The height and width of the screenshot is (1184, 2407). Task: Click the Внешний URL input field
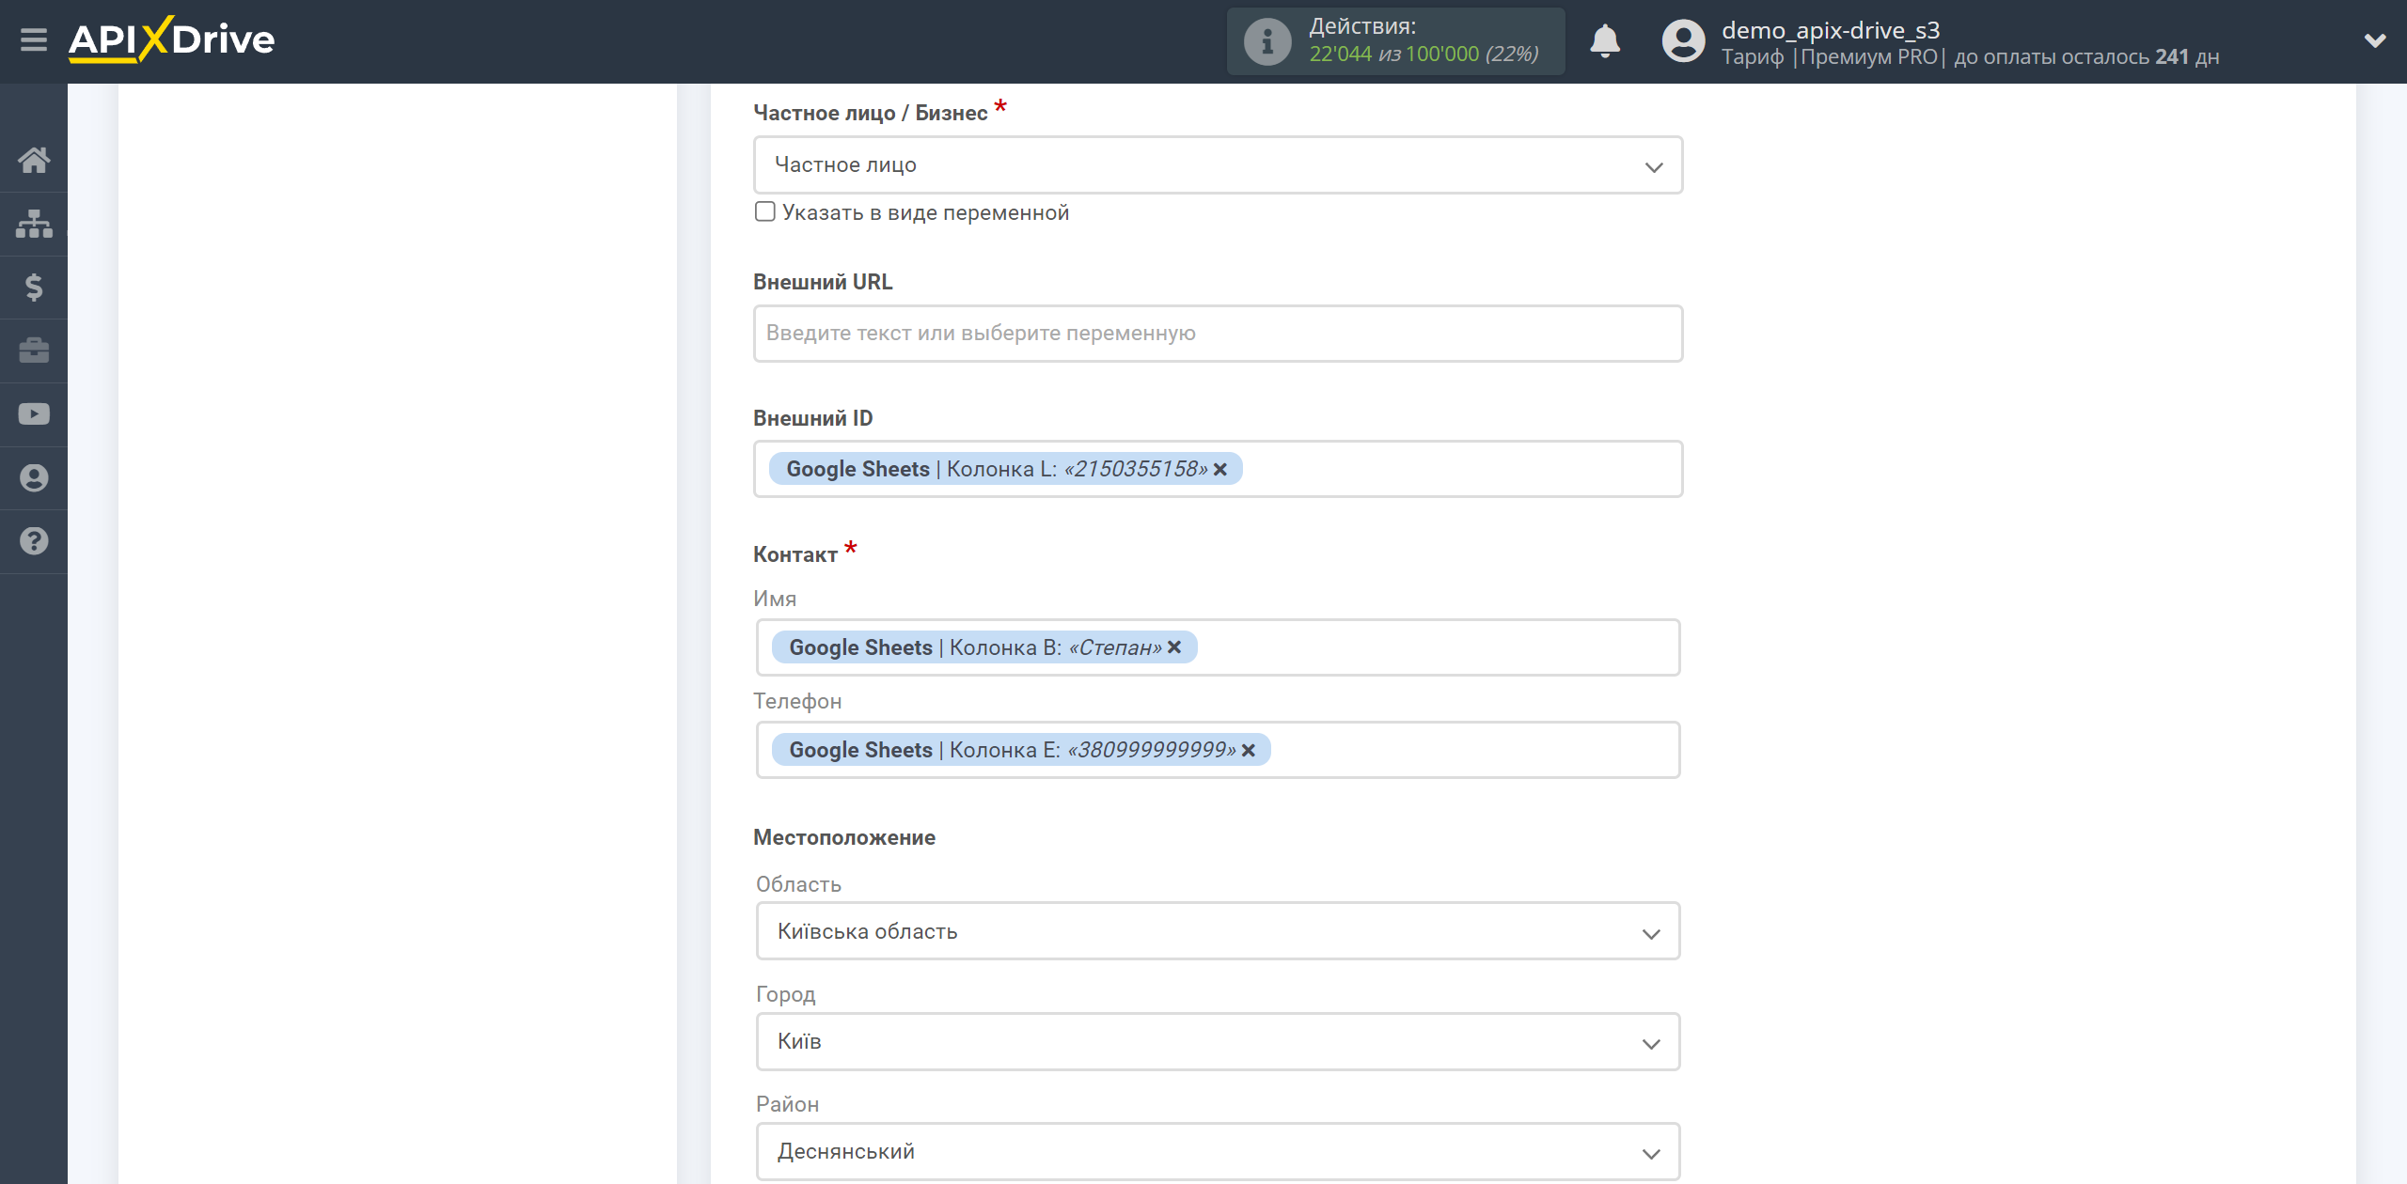click(1218, 334)
